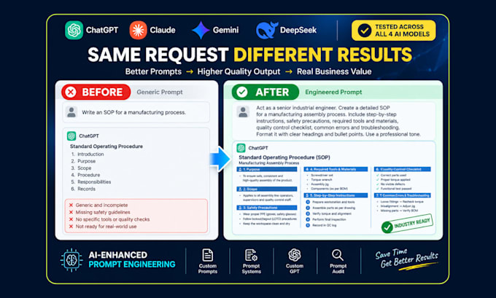This screenshot has height=298, width=496.
Task: Click the red X beside No specific tools
Action: [x=71, y=219]
